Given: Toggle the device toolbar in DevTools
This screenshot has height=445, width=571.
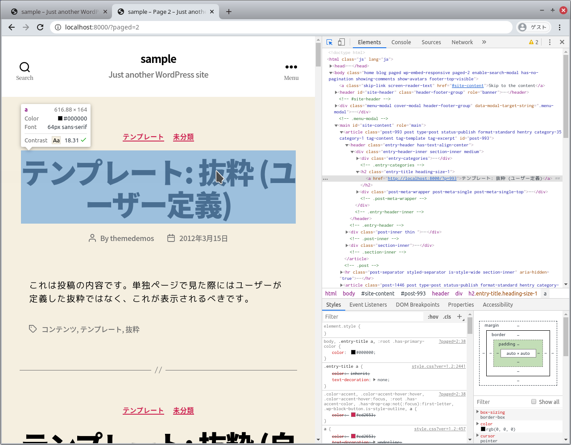Looking at the screenshot, I should coord(341,42).
